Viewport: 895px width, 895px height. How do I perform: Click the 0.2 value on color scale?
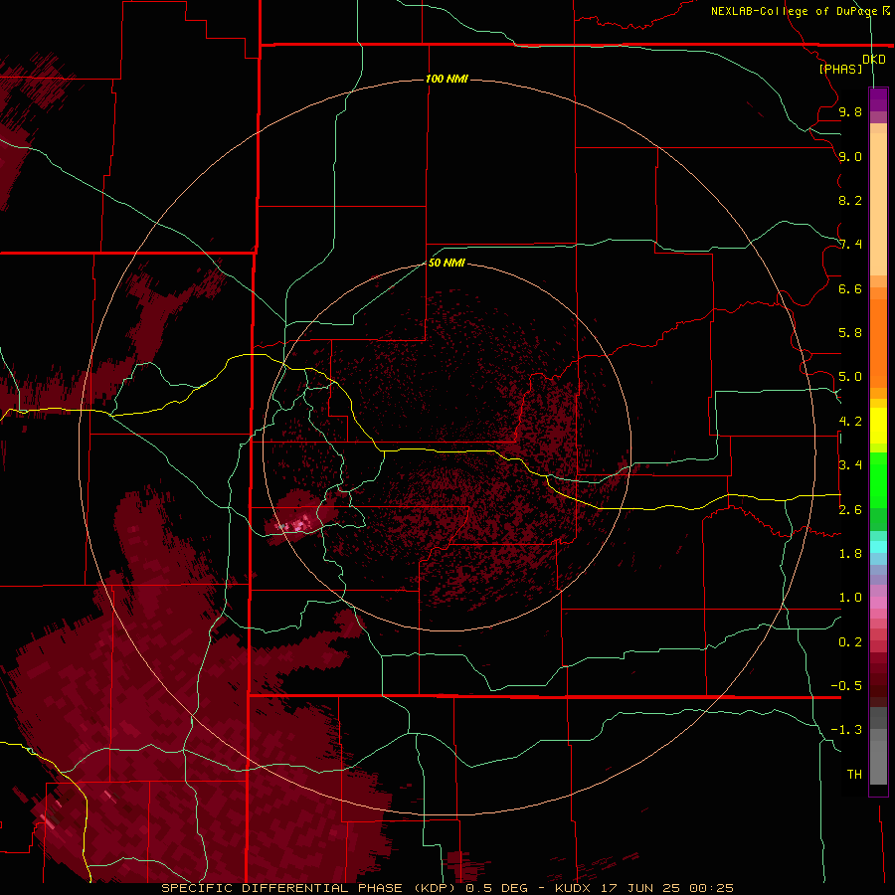point(850,642)
